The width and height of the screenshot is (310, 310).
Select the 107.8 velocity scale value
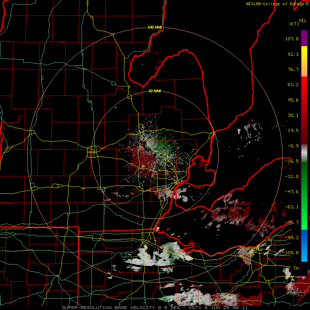tap(292, 39)
